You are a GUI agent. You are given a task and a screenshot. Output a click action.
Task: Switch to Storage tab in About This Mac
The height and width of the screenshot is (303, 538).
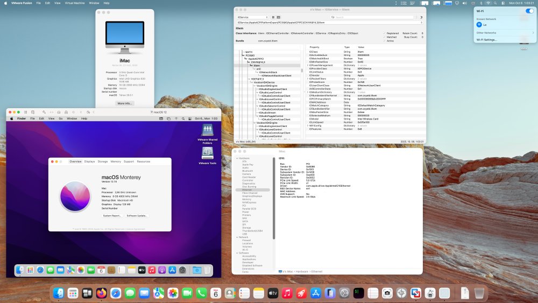(x=103, y=161)
